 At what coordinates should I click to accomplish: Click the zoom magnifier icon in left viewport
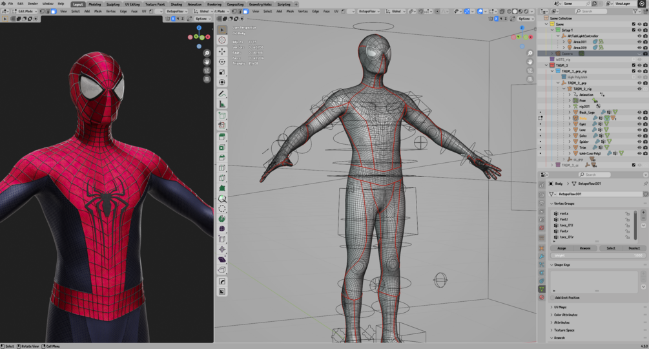click(207, 53)
